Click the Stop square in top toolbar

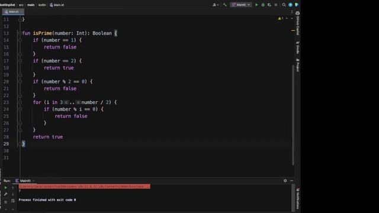(276, 5)
